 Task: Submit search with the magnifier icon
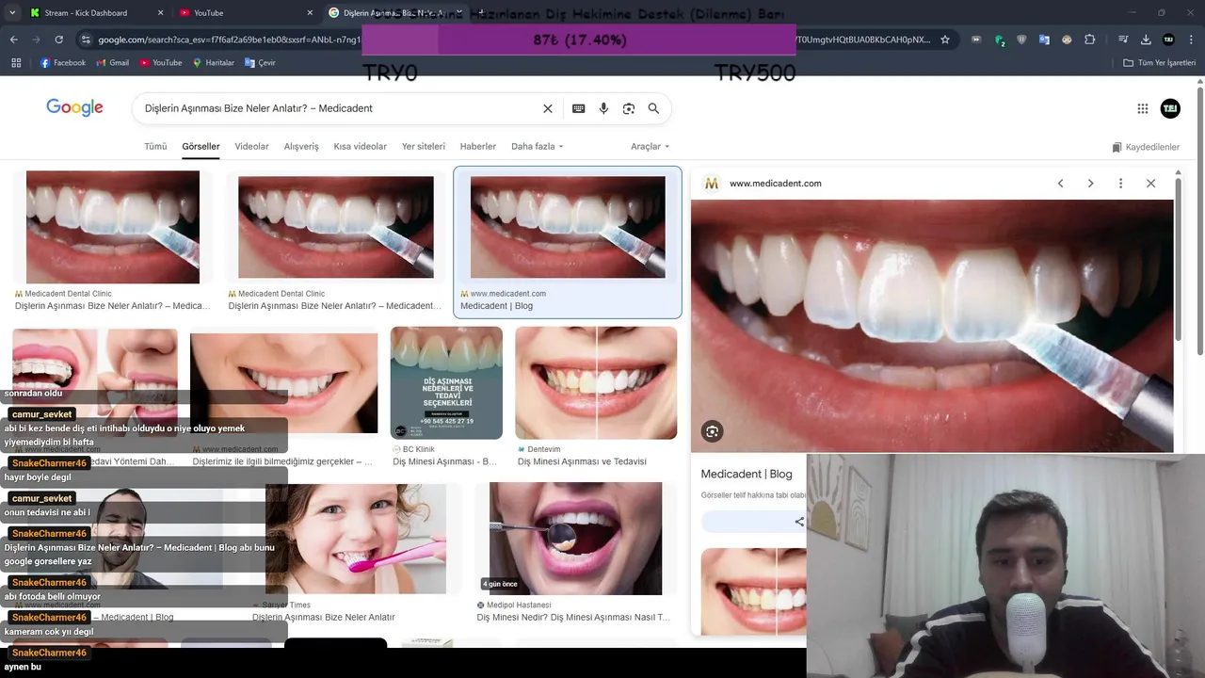(x=653, y=108)
